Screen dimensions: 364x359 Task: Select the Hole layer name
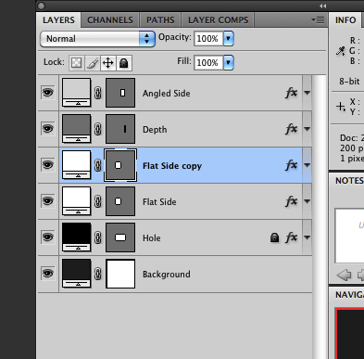[x=152, y=238]
